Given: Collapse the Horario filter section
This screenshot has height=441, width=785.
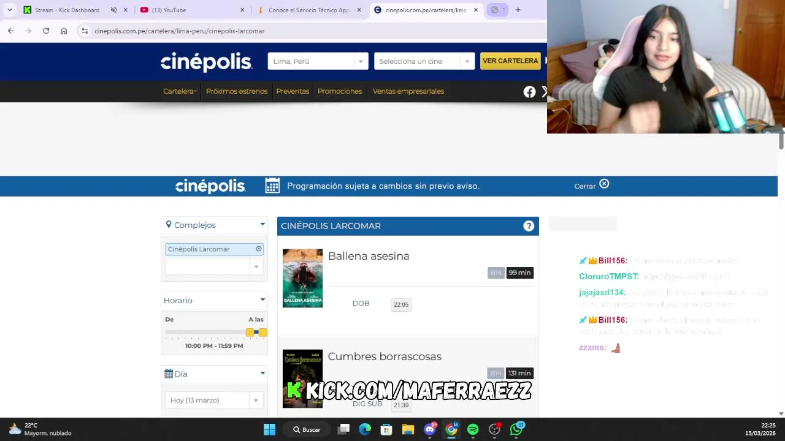Looking at the screenshot, I should (262, 300).
